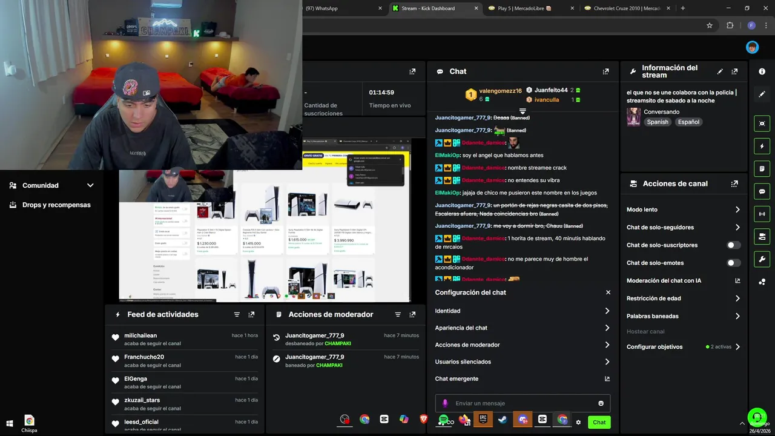Open Epic Games from the taskbar

(x=483, y=419)
